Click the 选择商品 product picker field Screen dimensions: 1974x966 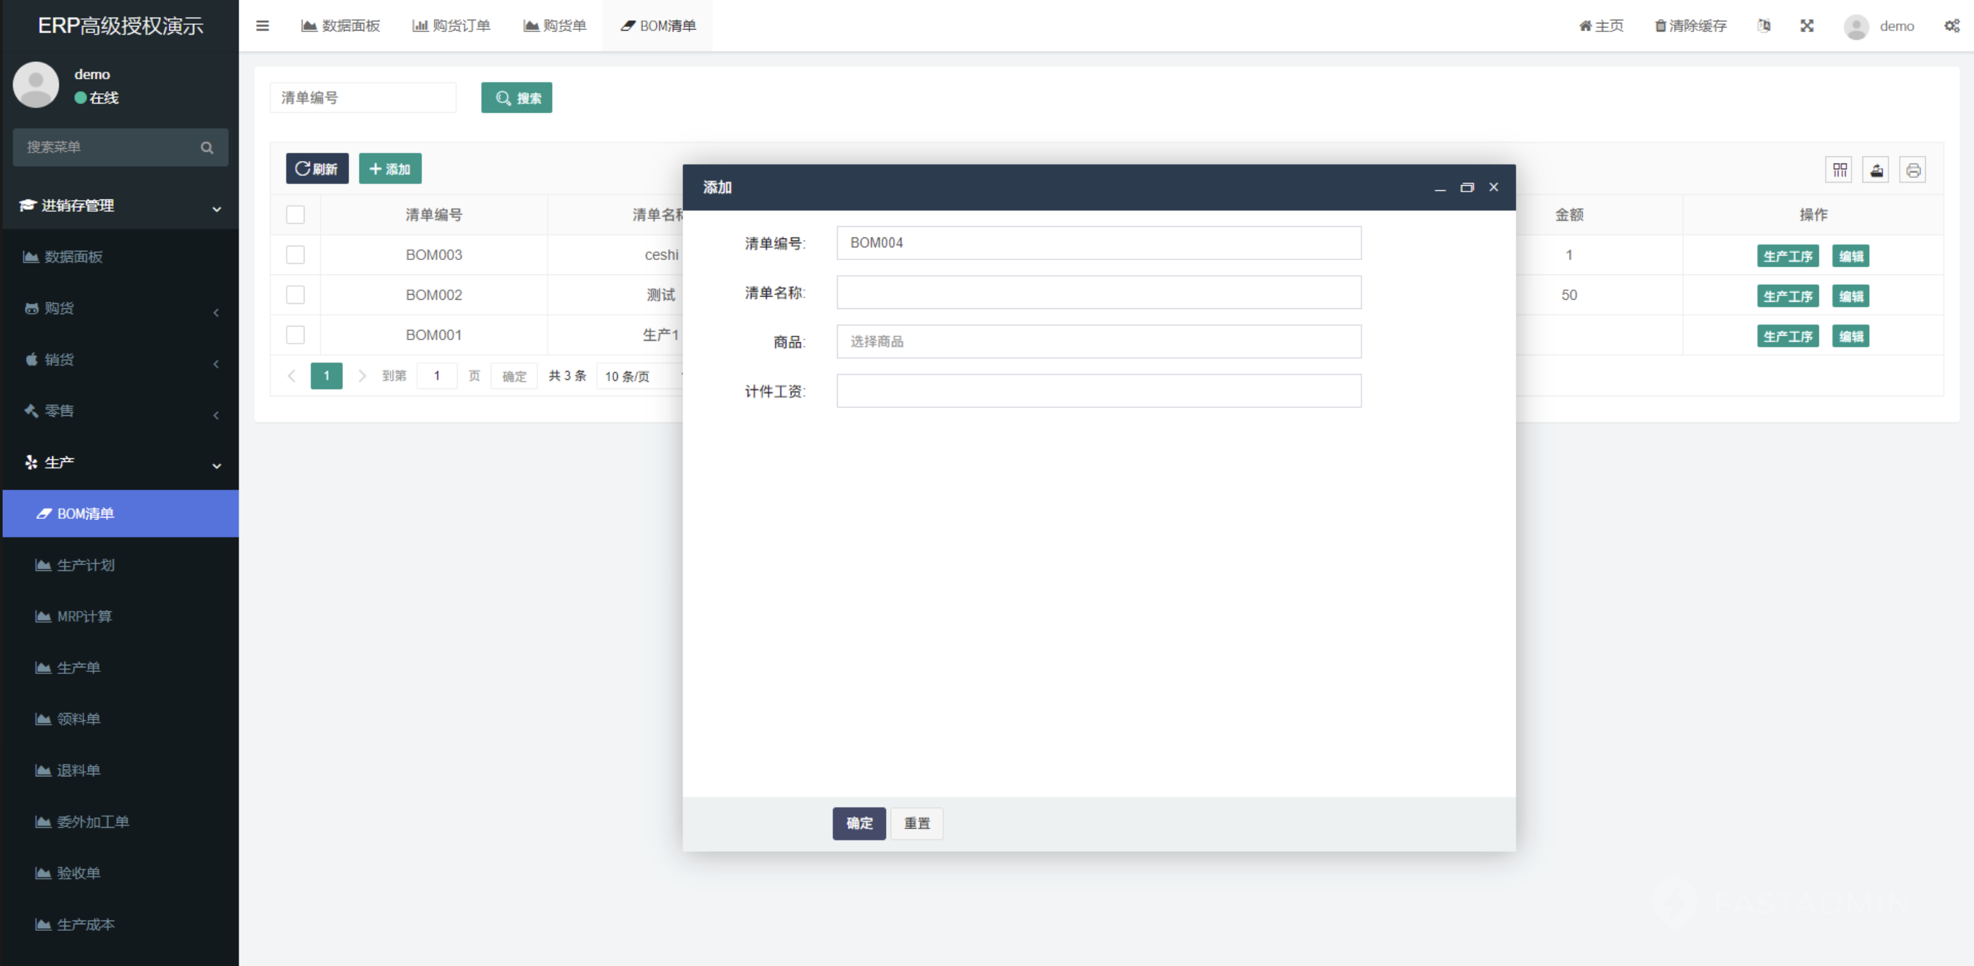1099,342
